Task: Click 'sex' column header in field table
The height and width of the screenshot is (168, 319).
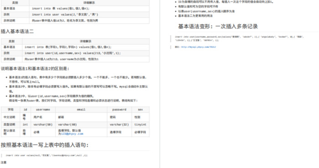Action: click(140, 109)
